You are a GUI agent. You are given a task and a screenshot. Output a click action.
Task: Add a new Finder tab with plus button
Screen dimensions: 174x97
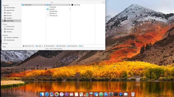click(x=104, y=2)
